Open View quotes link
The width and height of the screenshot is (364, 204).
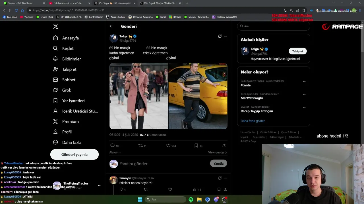point(217,152)
